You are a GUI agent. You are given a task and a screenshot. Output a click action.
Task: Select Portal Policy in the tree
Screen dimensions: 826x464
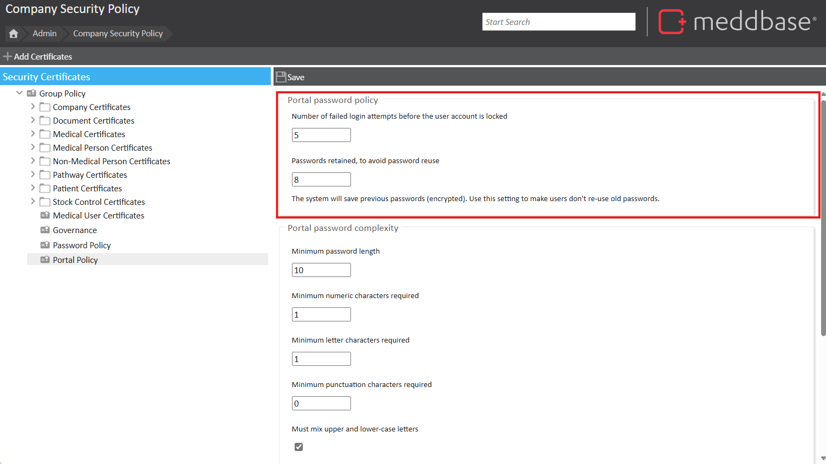click(75, 260)
